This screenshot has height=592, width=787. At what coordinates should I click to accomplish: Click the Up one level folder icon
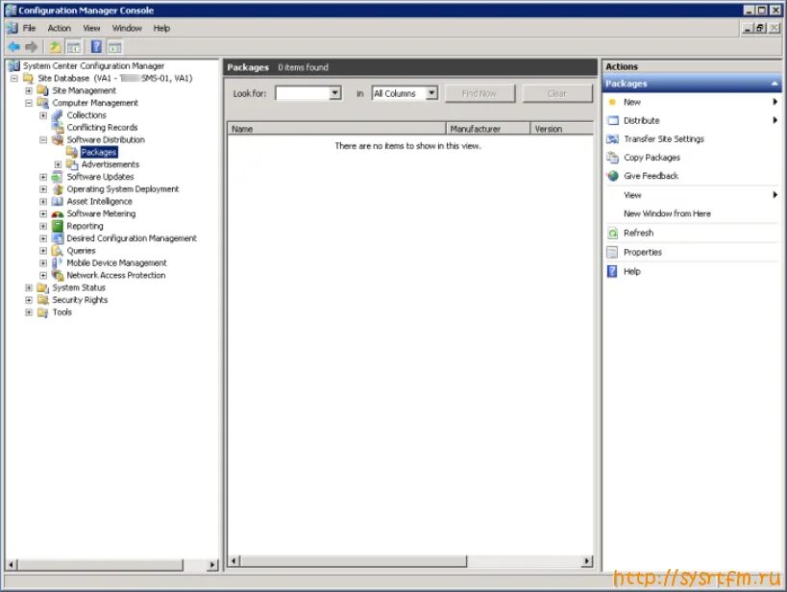[55, 47]
